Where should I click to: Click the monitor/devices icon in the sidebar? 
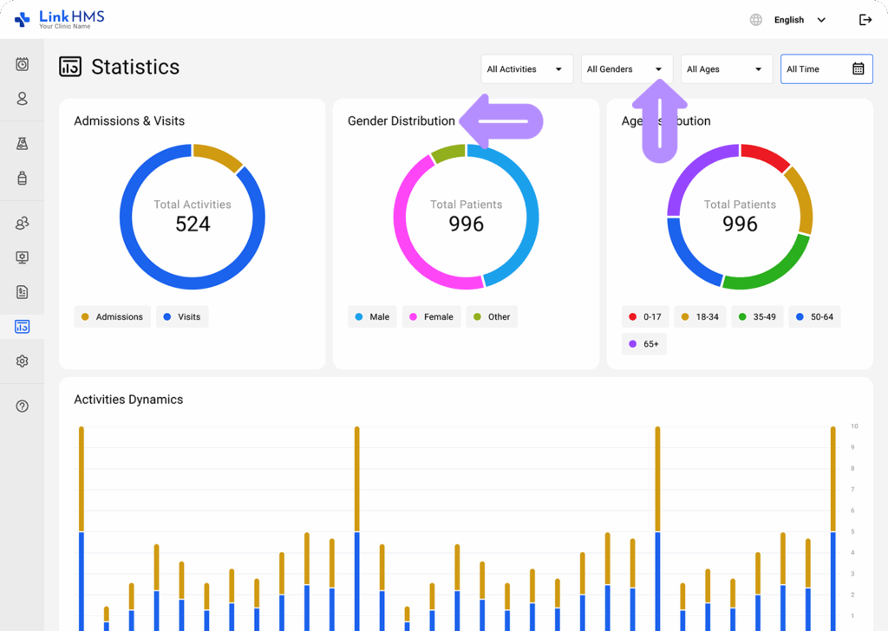pos(21,257)
